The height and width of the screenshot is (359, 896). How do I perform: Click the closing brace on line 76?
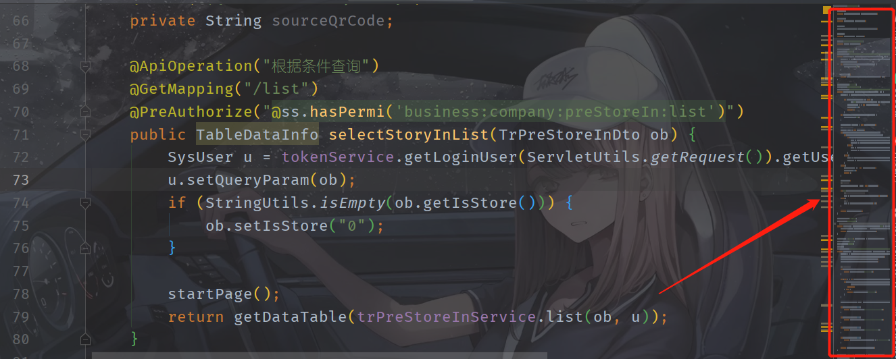pyautogui.click(x=172, y=248)
